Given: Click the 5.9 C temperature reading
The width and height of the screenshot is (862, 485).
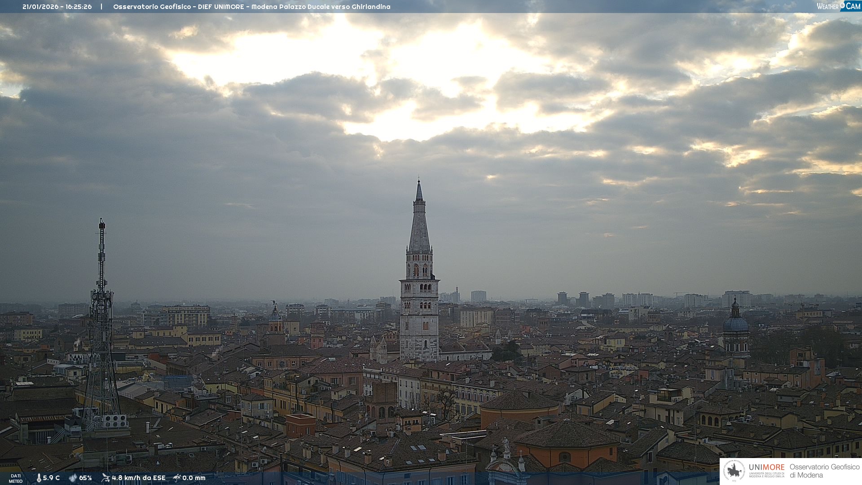Looking at the screenshot, I should 51,478.
